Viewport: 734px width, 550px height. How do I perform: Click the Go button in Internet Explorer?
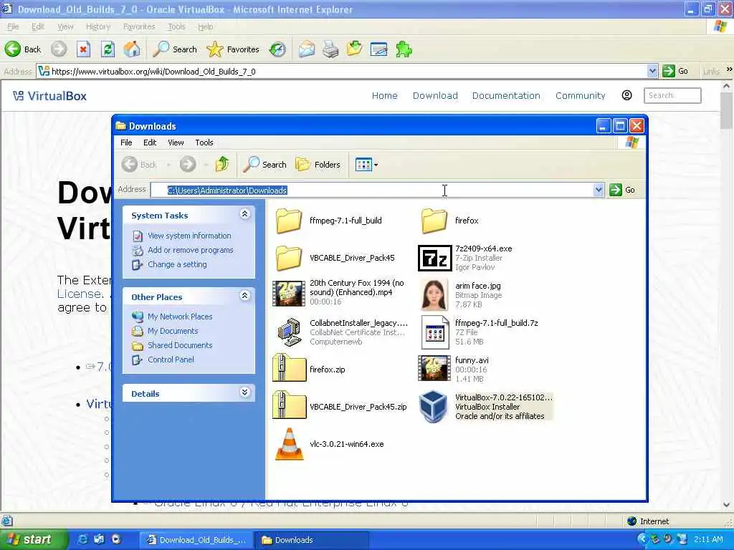pyautogui.click(x=675, y=71)
